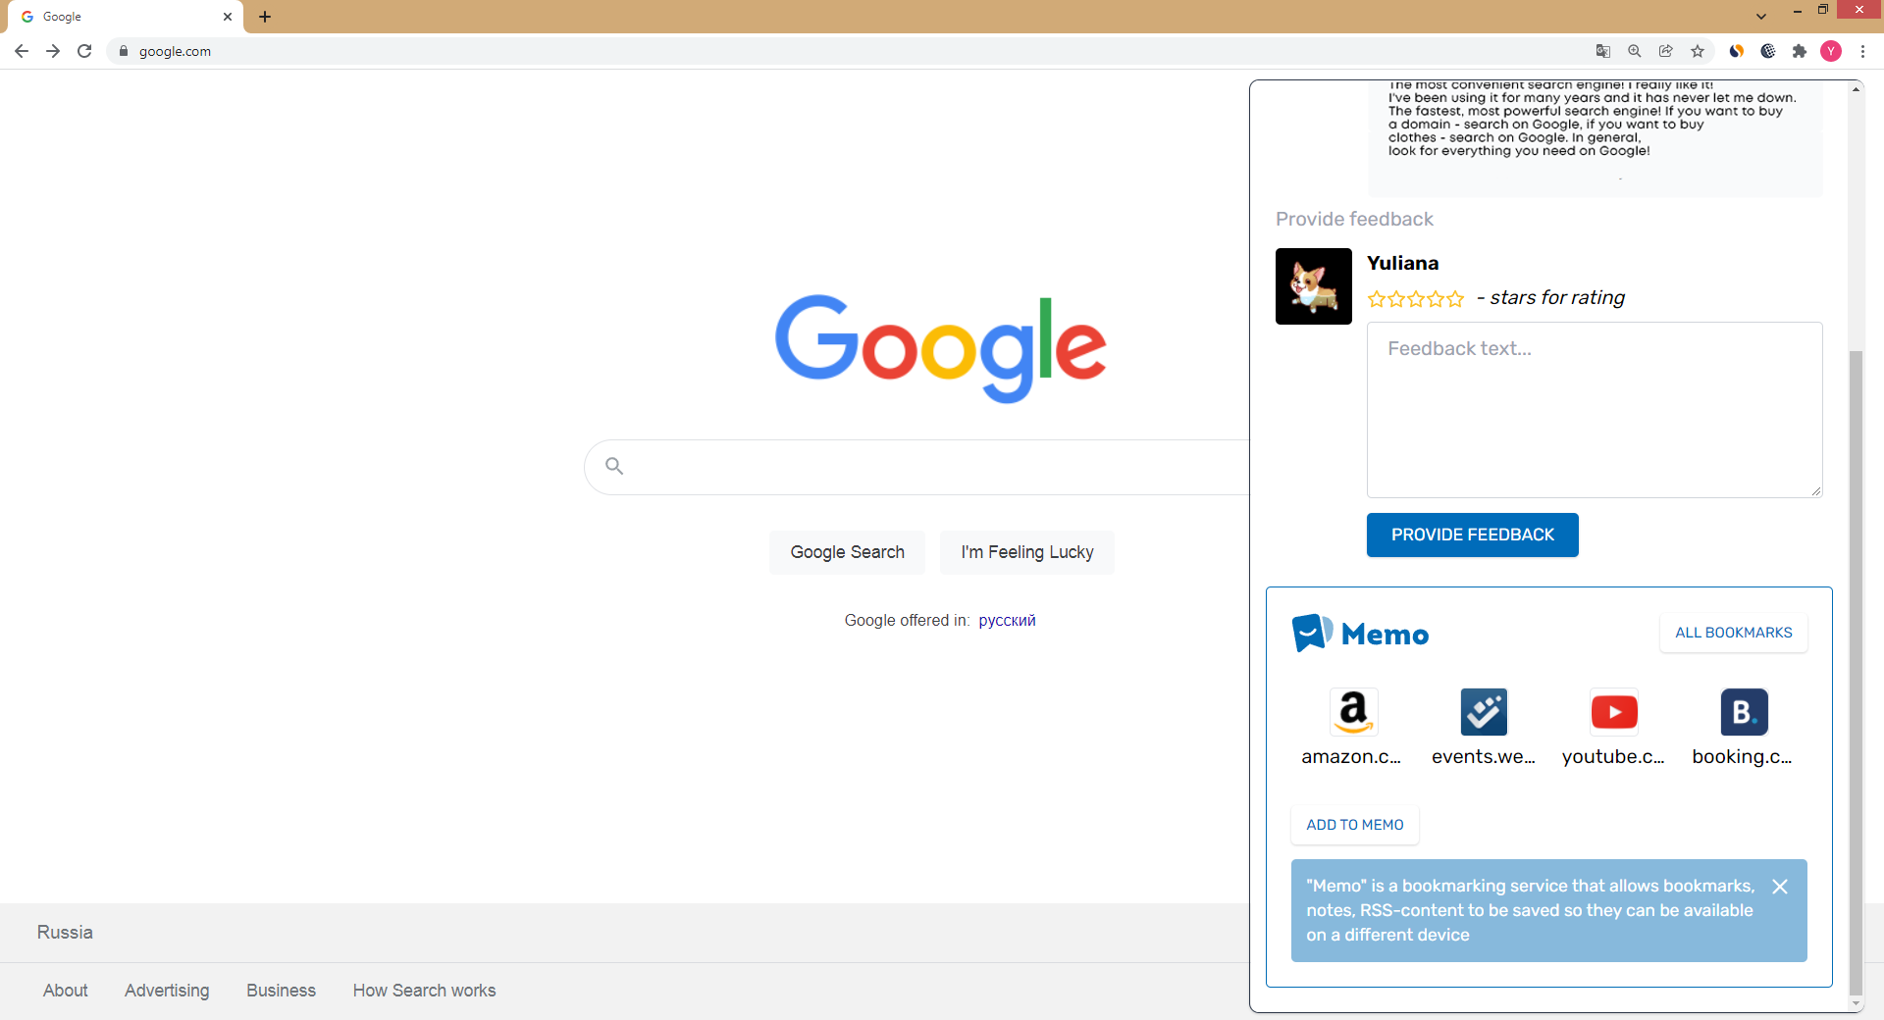Open the booking.c... bookmark
The height and width of the screenshot is (1020, 1884).
pyautogui.click(x=1744, y=727)
